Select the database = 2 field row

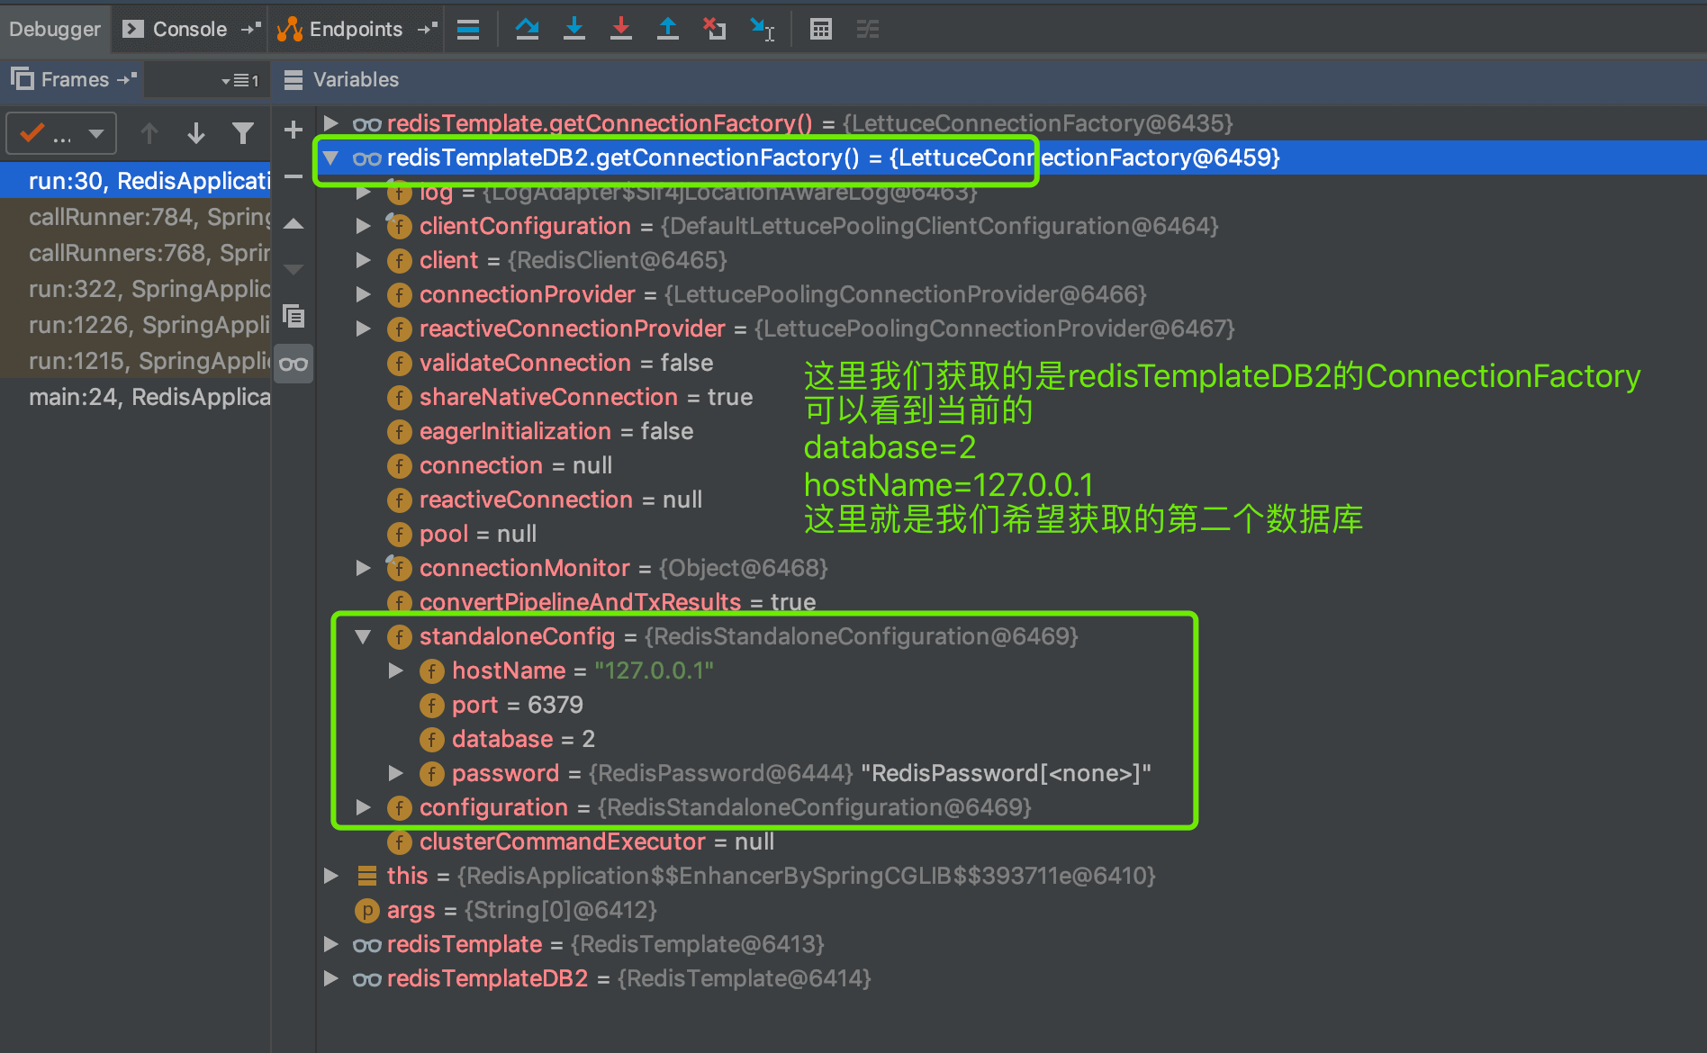pyautogui.click(x=522, y=739)
